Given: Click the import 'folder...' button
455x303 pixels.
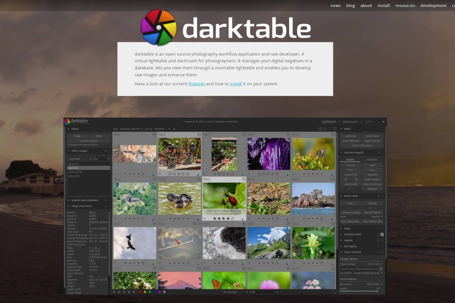Looking at the screenshot, I should 99,136.
